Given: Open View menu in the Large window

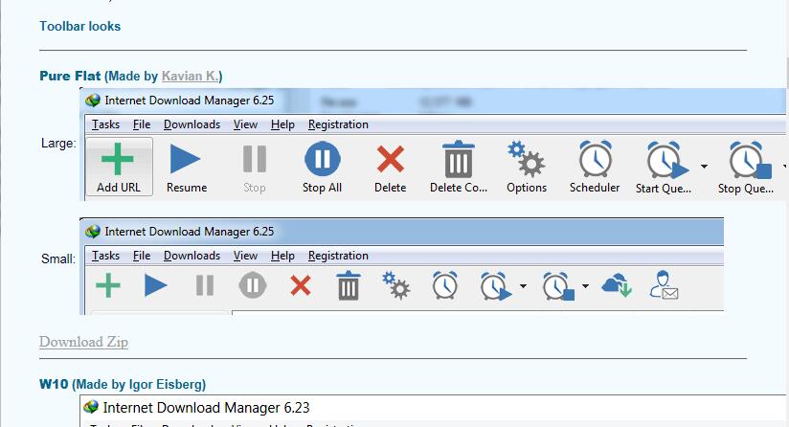Looking at the screenshot, I should point(245,124).
